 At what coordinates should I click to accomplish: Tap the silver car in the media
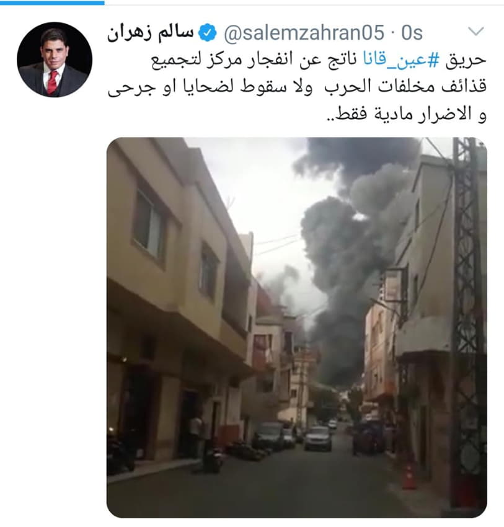click(318, 438)
